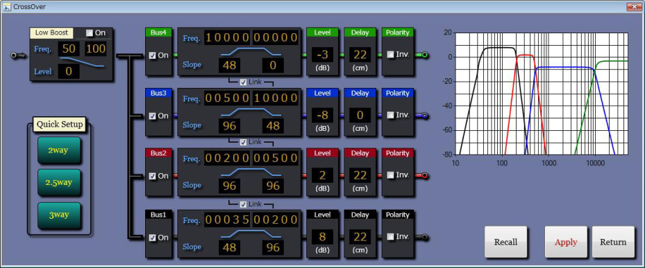645x268 pixels.
Task: Click the Bus4 bandpass curve graphic
Action: click(x=251, y=51)
